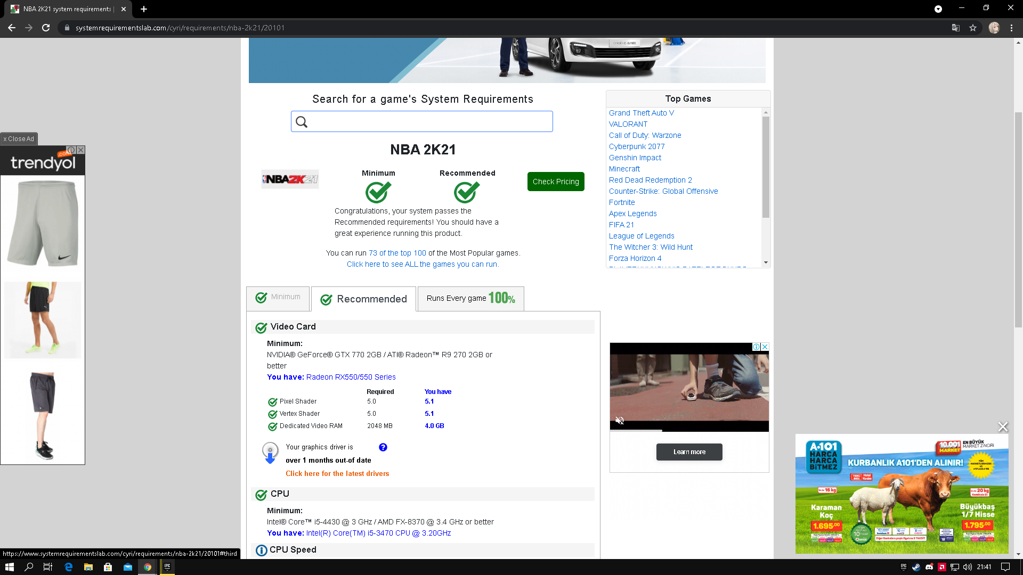The width and height of the screenshot is (1023, 575).
Task: Click the graphics driver help question mark
Action: [x=383, y=447]
